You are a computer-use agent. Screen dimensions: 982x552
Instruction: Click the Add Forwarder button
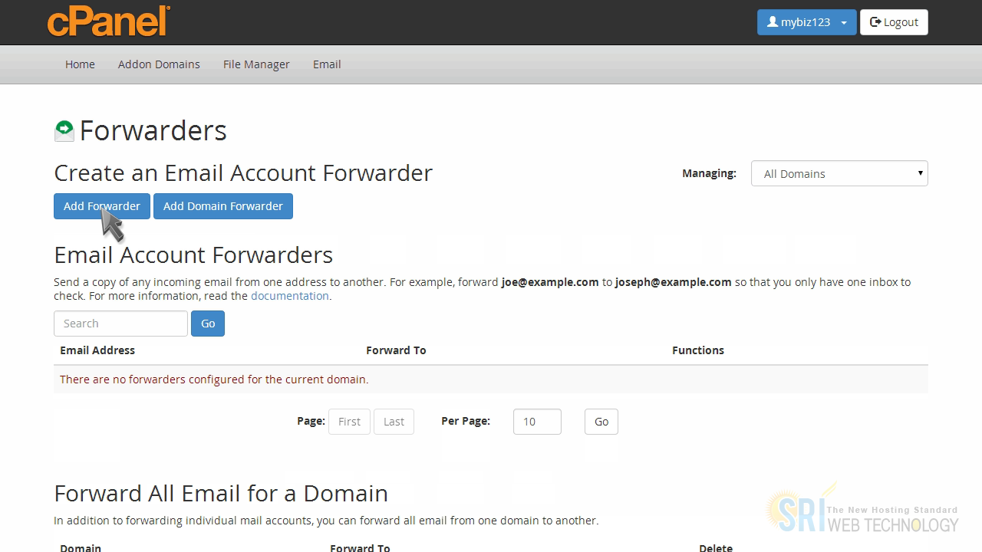pyautogui.click(x=102, y=206)
